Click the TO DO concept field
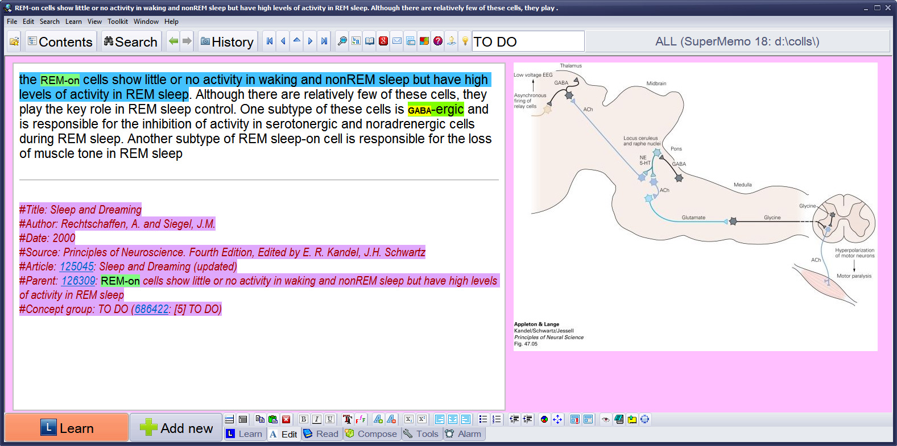This screenshot has width=897, height=446. tap(527, 41)
